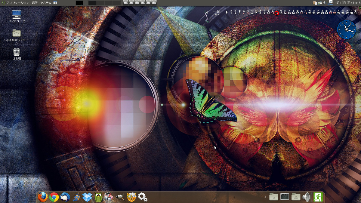Open Dropbox from the dock
The width and height of the screenshot is (361, 203).
click(x=87, y=197)
